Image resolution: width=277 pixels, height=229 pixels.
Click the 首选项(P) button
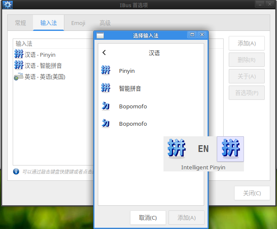pos(247,93)
